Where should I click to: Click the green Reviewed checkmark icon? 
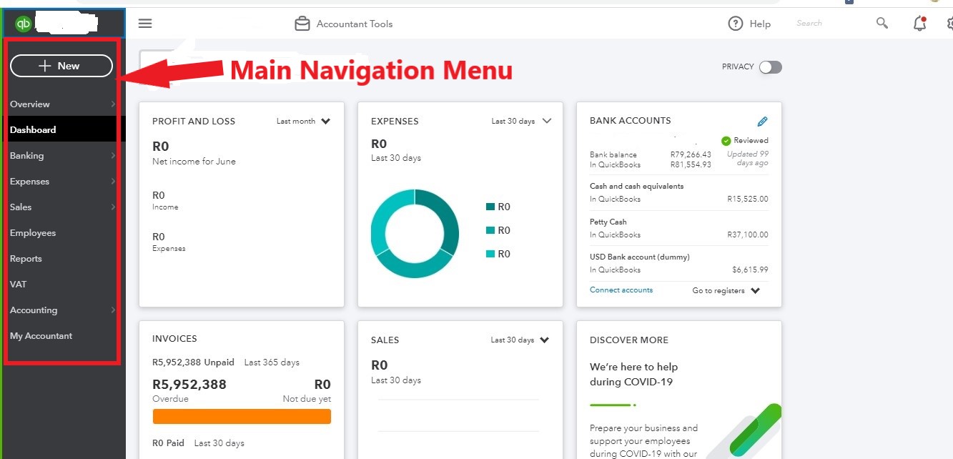coord(726,141)
